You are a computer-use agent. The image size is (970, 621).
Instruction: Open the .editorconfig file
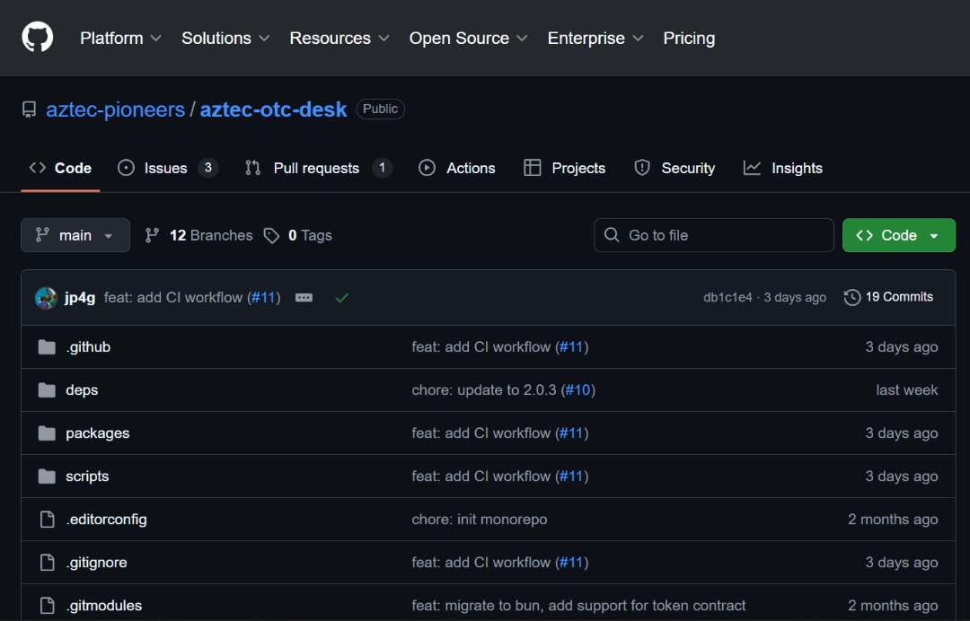pos(106,520)
